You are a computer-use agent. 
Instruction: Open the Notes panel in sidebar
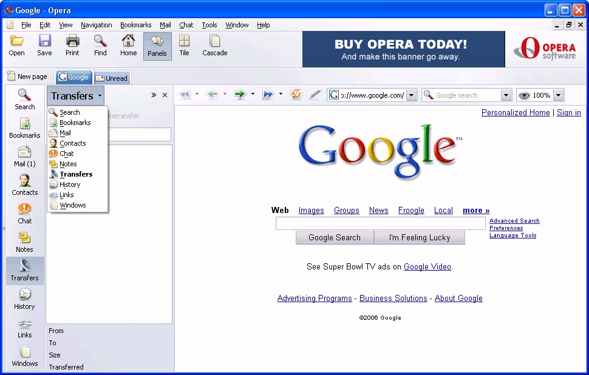pos(25,242)
